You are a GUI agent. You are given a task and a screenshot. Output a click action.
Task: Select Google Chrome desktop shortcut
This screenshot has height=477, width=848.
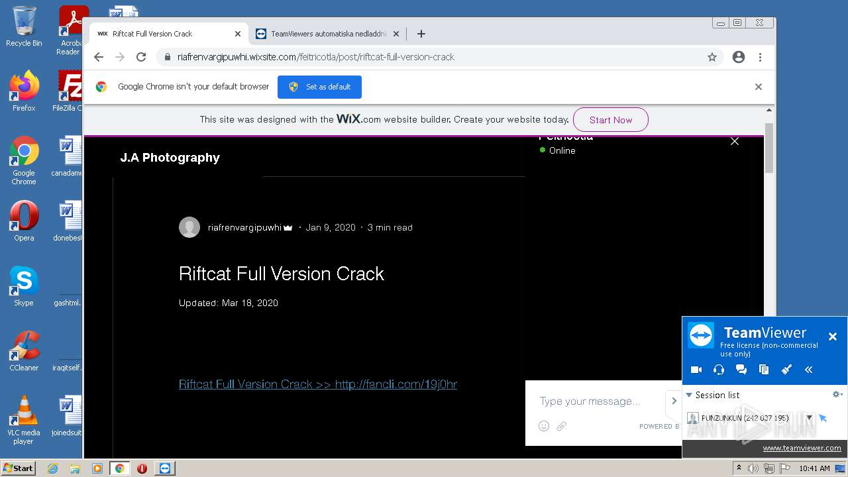pos(24,160)
